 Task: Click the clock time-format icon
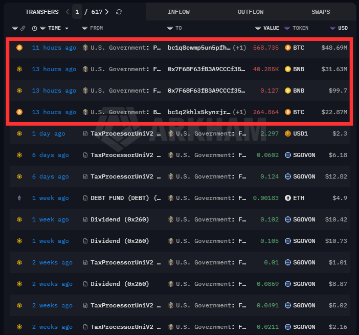pyautogui.click(x=35, y=29)
